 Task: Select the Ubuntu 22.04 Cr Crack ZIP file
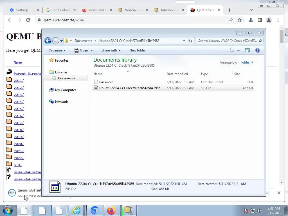tap(173, 88)
